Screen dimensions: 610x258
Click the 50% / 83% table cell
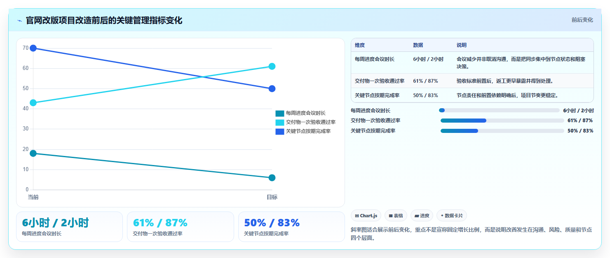click(425, 95)
